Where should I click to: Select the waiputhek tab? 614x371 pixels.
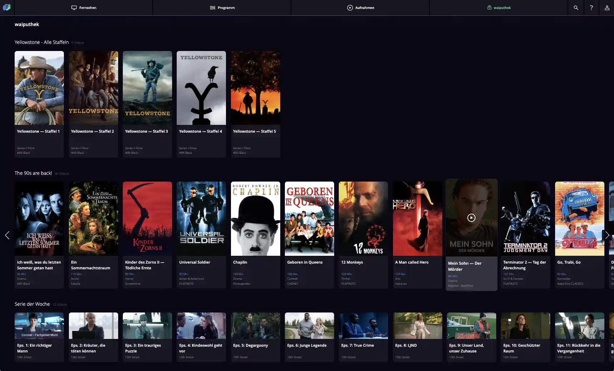tap(499, 7)
